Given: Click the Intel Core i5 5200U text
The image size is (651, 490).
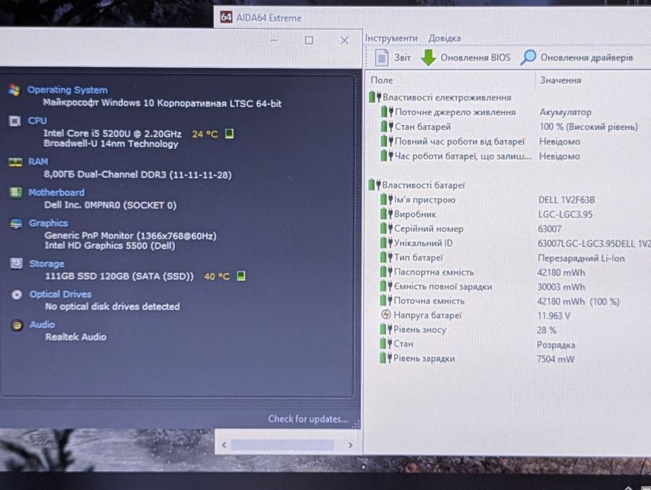Looking at the screenshot, I should (x=113, y=133).
